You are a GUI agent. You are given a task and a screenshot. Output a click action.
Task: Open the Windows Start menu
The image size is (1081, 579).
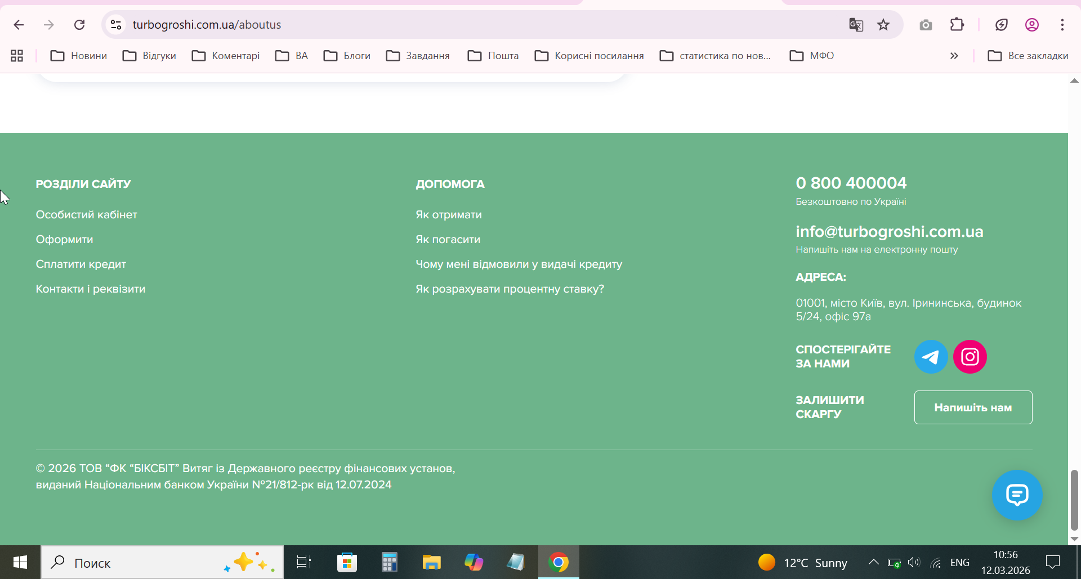(x=20, y=562)
